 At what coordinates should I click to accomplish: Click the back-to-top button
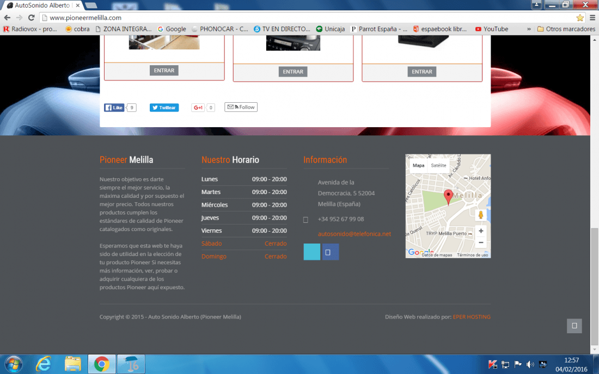click(574, 326)
